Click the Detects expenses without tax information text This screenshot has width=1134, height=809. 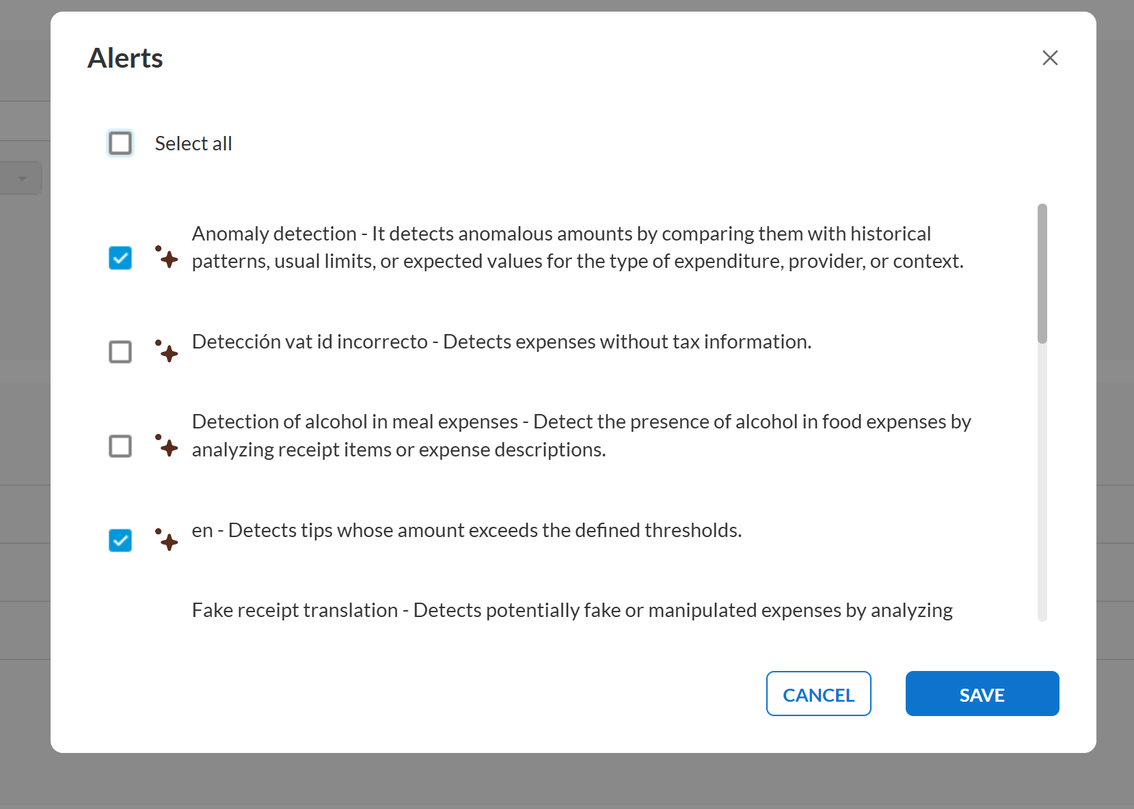627,342
